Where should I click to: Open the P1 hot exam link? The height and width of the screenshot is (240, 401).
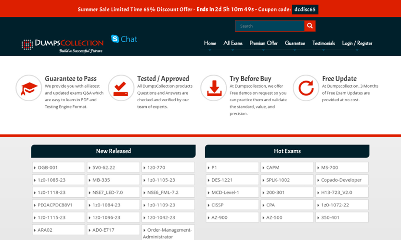tap(232, 168)
